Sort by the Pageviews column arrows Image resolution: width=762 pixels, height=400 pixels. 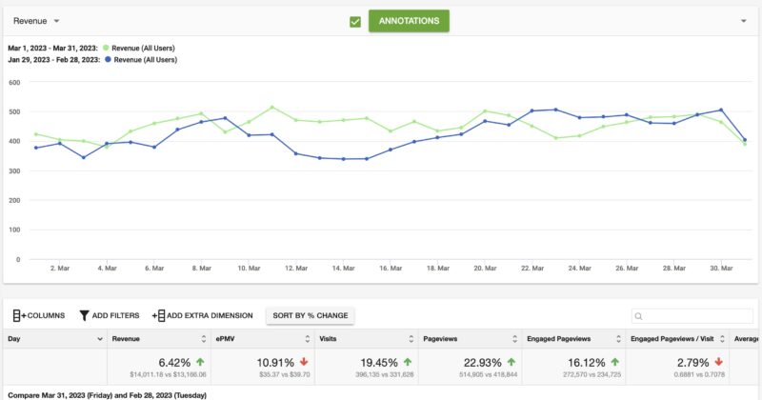tap(514, 338)
